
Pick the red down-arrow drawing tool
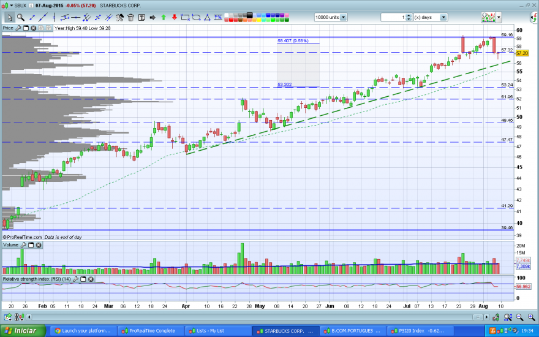point(175,17)
